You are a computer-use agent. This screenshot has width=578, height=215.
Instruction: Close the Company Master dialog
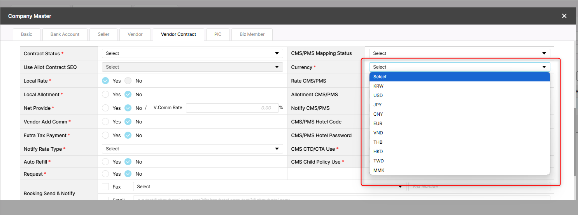click(x=564, y=16)
